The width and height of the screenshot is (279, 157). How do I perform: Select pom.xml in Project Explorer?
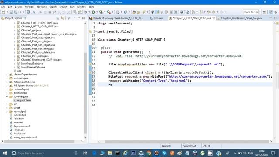point(18,123)
